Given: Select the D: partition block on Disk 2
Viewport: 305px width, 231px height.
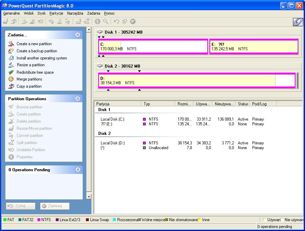Looking at the screenshot, I should [197, 81].
